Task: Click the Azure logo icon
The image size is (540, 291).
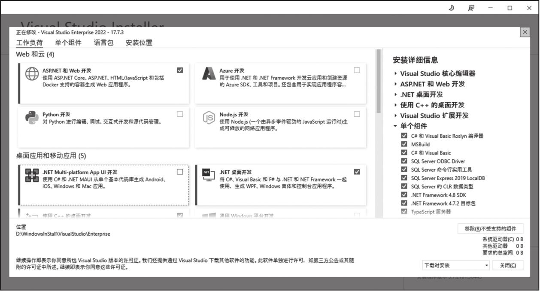Action: pos(209,73)
